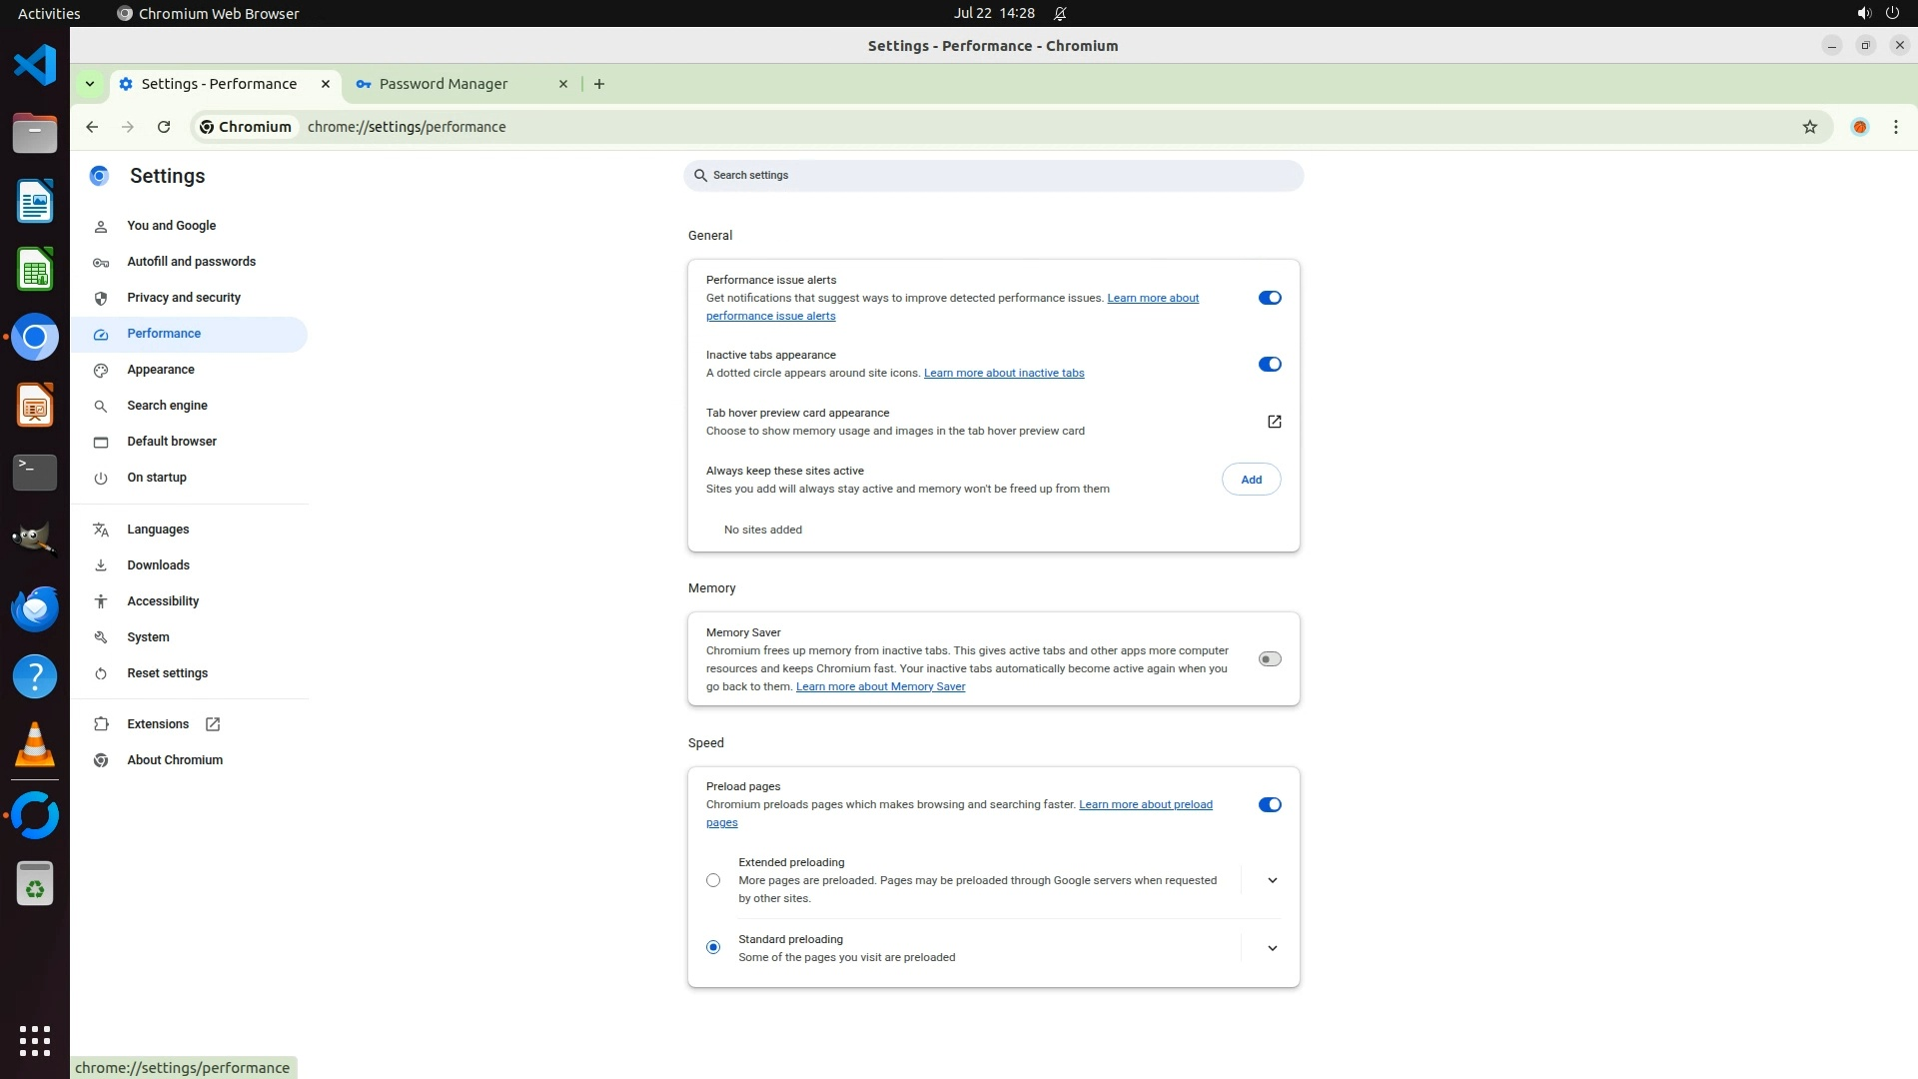The image size is (1918, 1079).
Task: Open Thunderbird mail from dock
Action: 35,608
